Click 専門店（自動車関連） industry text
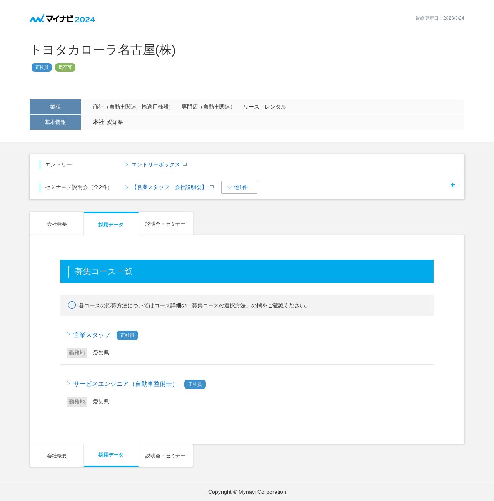 pos(209,107)
